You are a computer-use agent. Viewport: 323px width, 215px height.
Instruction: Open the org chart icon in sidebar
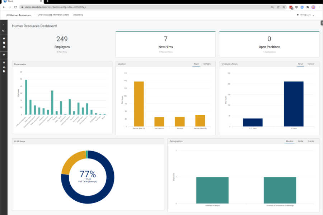coord(4,67)
